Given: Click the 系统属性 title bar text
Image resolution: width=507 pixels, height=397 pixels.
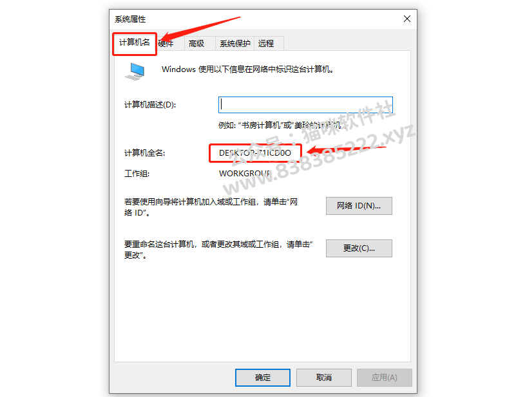Looking at the screenshot, I should (x=130, y=19).
